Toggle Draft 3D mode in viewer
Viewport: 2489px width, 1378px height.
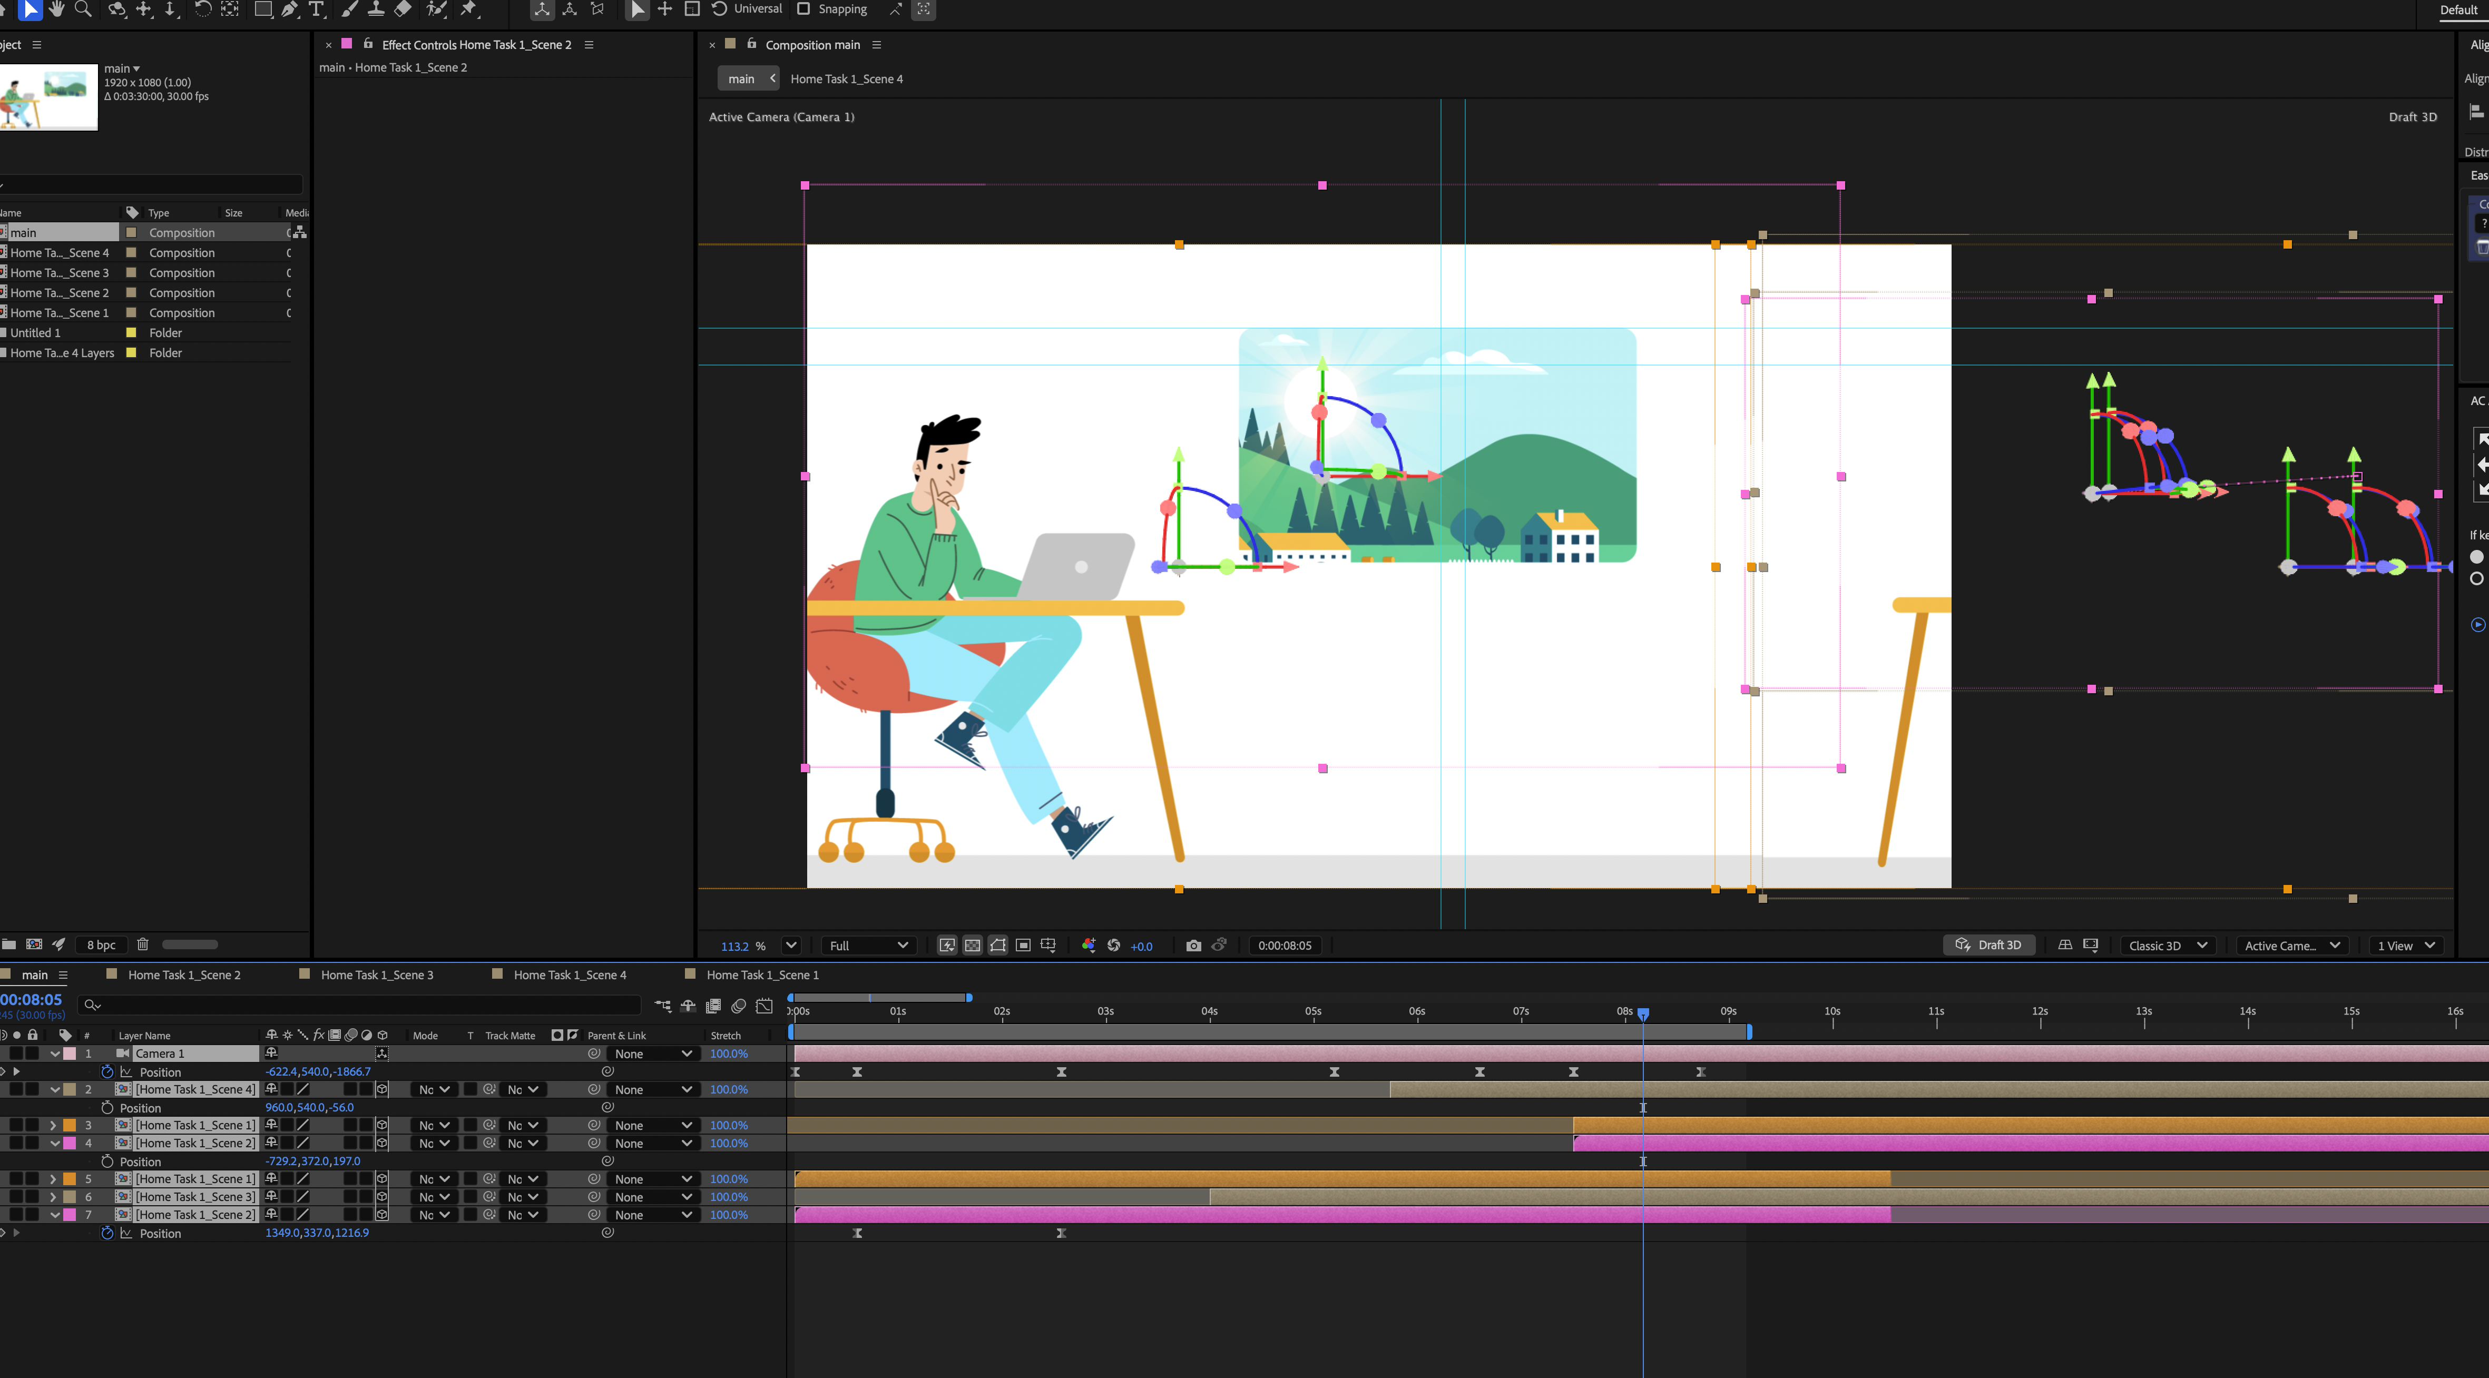click(1990, 946)
